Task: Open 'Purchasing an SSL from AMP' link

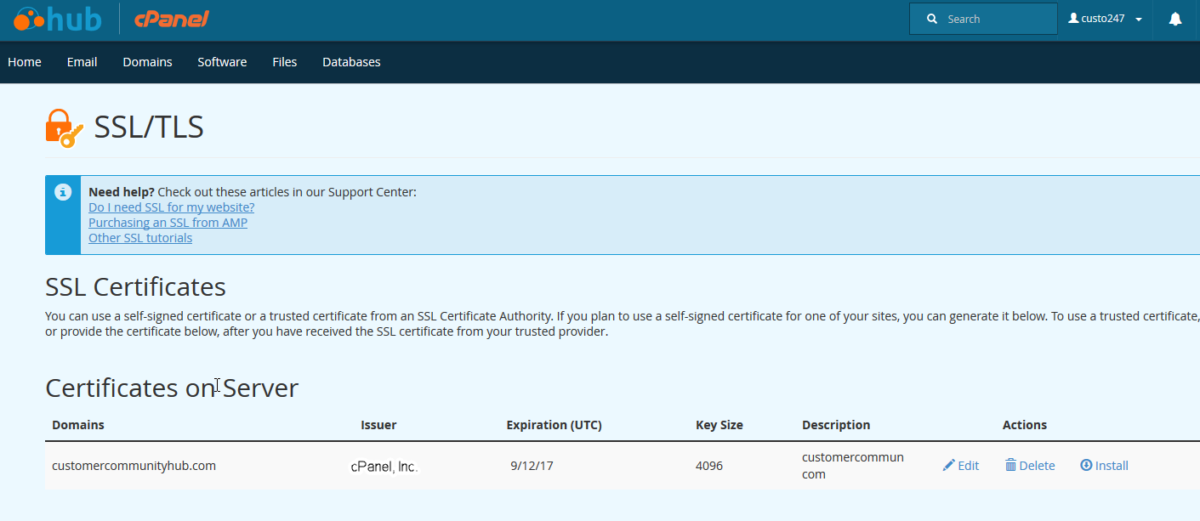Action: pos(168,223)
